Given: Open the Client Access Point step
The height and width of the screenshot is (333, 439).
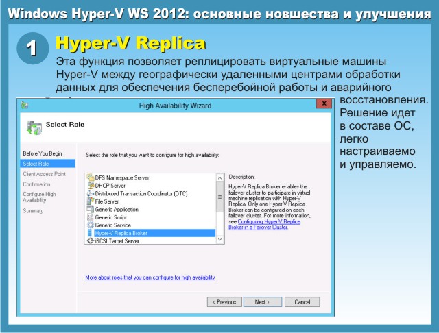Looking at the screenshot, I should (x=44, y=174).
